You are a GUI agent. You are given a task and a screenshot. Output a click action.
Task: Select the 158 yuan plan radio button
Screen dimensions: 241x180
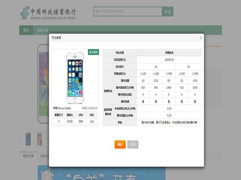(x=180, y=74)
